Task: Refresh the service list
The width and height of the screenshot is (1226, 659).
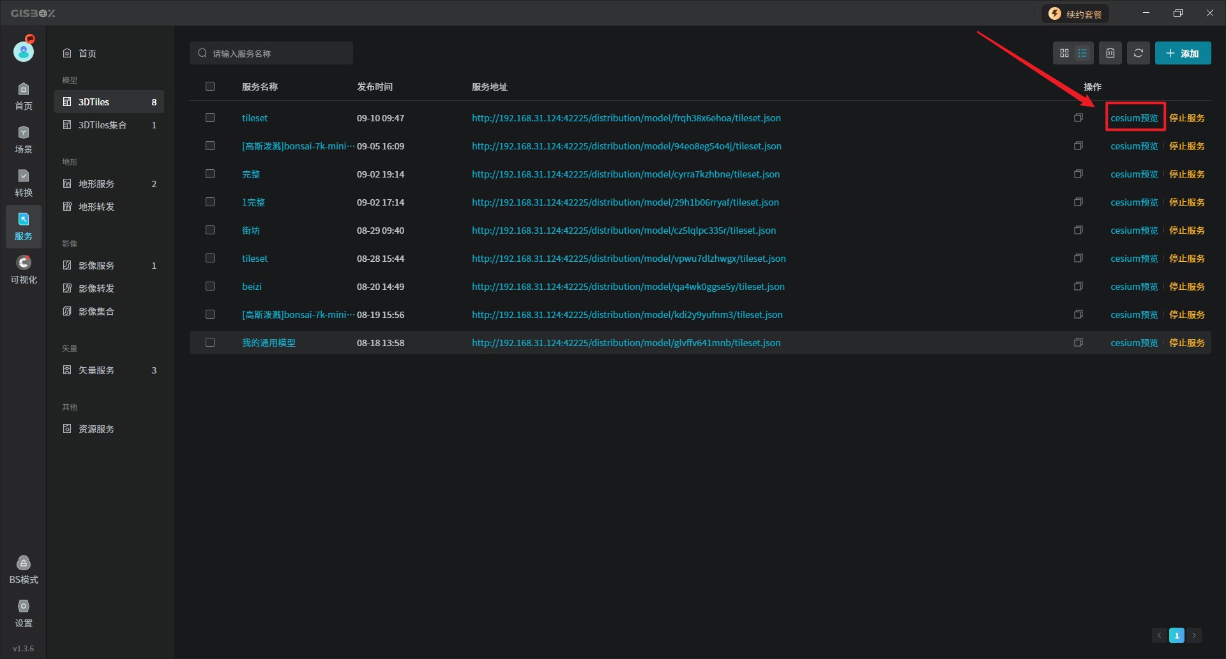Action: [1138, 54]
